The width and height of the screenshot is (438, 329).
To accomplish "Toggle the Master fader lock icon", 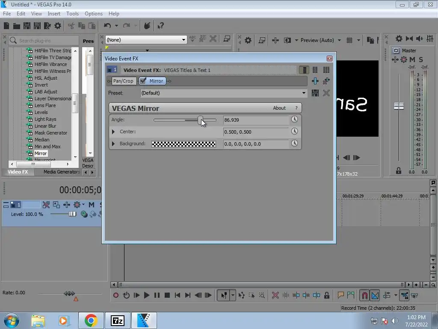I will [x=399, y=170].
